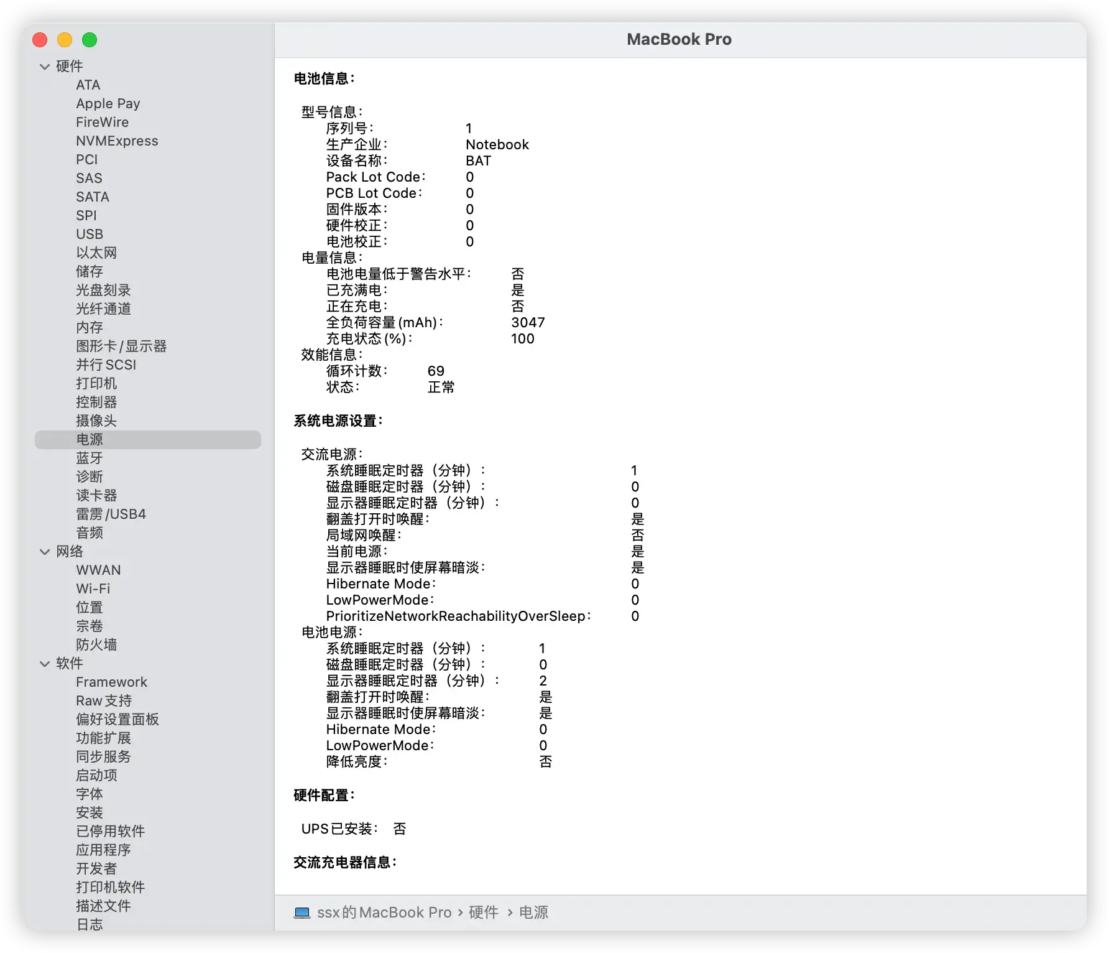The width and height of the screenshot is (1109, 953).
Task: Select 开发者 in the sidebar
Action: click(96, 869)
